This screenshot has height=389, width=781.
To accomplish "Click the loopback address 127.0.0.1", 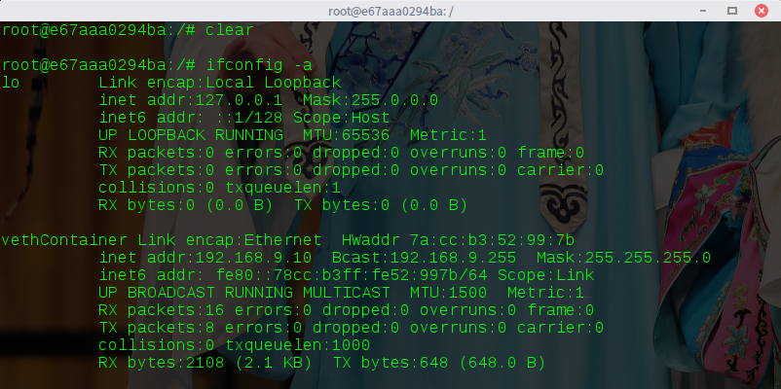I will point(240,100).
